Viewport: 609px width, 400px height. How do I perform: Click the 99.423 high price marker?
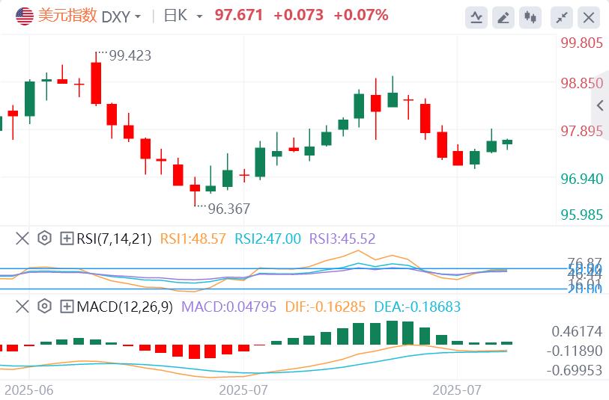[x=130, y=55]
